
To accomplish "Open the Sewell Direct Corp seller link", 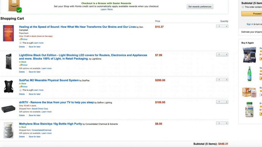I will point(40,108).
